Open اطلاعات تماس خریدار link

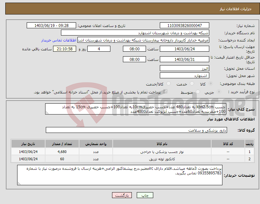[x=59, y=40]
